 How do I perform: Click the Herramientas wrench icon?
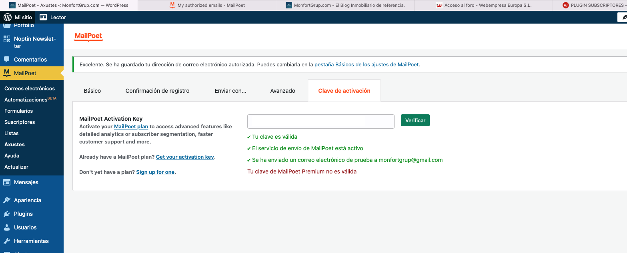pyautogui.click(x=7, y=241)
